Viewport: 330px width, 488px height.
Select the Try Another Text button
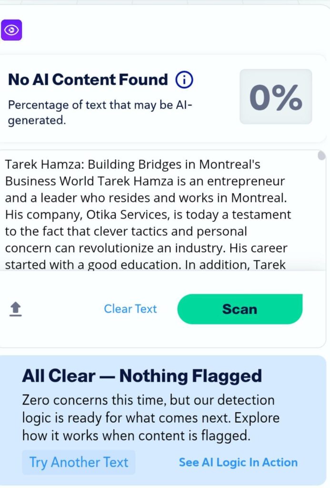click(79, 462)
